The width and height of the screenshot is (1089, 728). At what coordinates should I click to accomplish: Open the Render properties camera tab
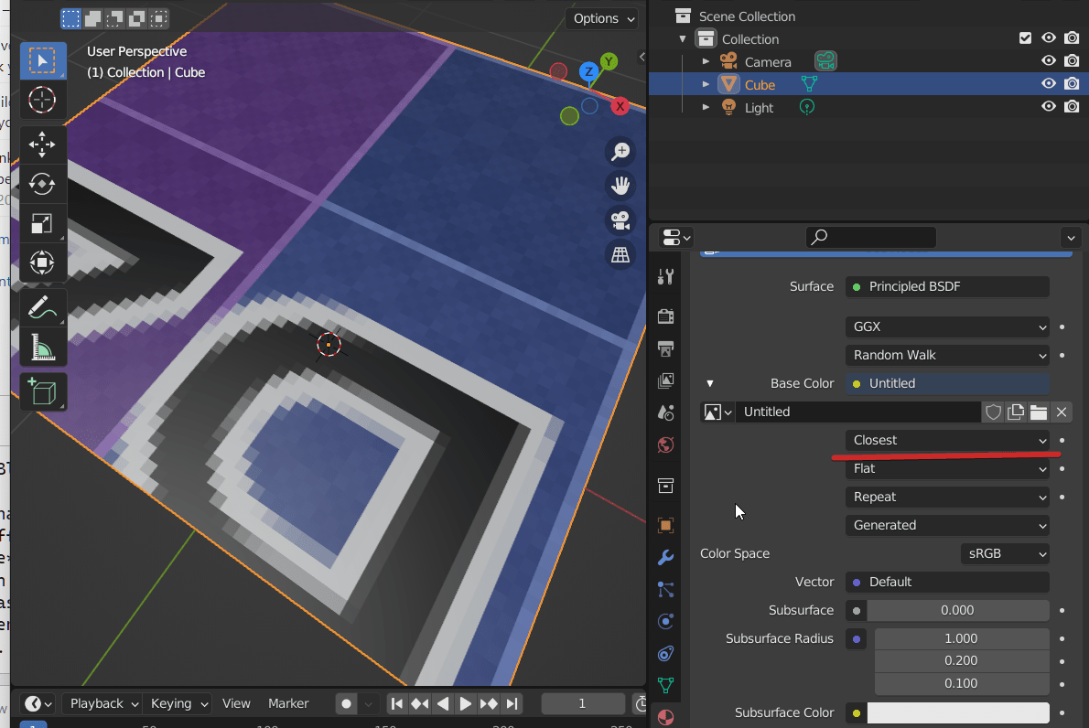pyautogui.click(x=665, y=316)
